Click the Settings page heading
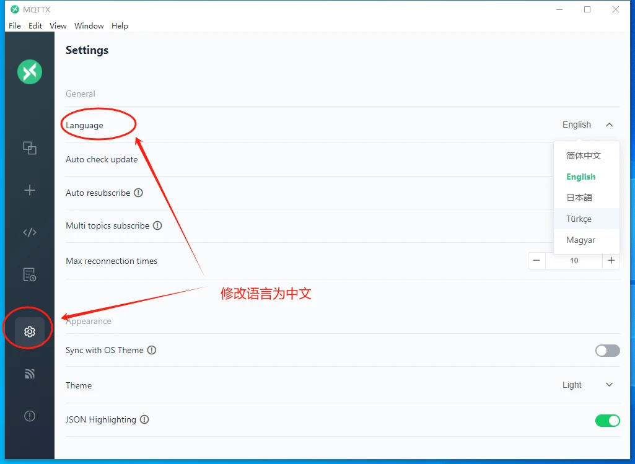This screenshot has width=635, height=464. (x=87, y=50)
